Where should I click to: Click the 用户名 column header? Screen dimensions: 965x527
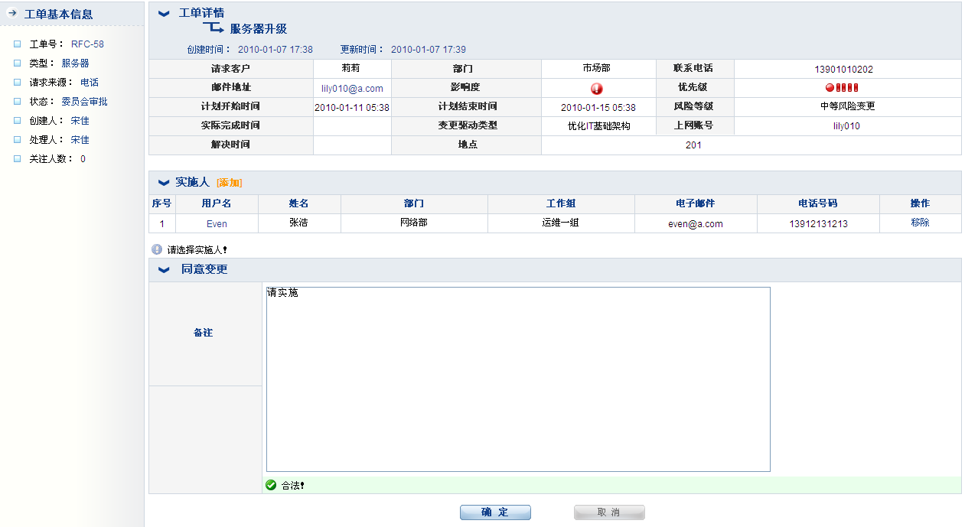[217, 203]
